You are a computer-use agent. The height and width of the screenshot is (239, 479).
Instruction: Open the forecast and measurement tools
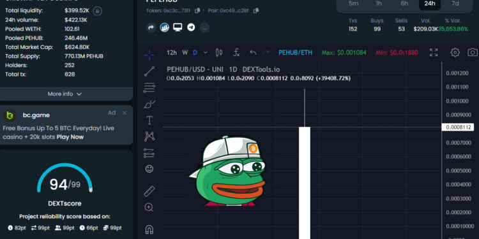point(149,153)
